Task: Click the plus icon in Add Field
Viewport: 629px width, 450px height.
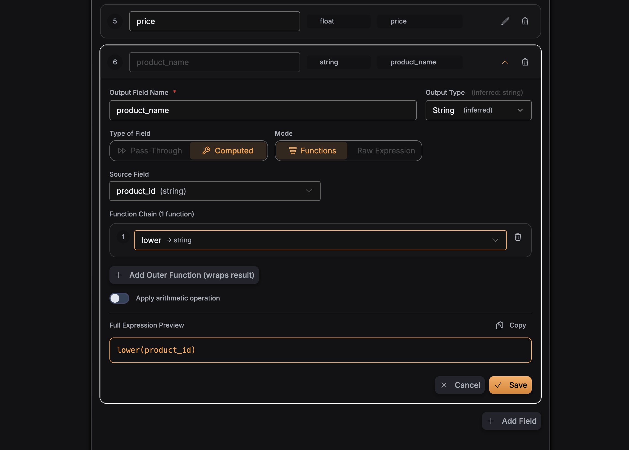Action: click(x=491, y=421)
